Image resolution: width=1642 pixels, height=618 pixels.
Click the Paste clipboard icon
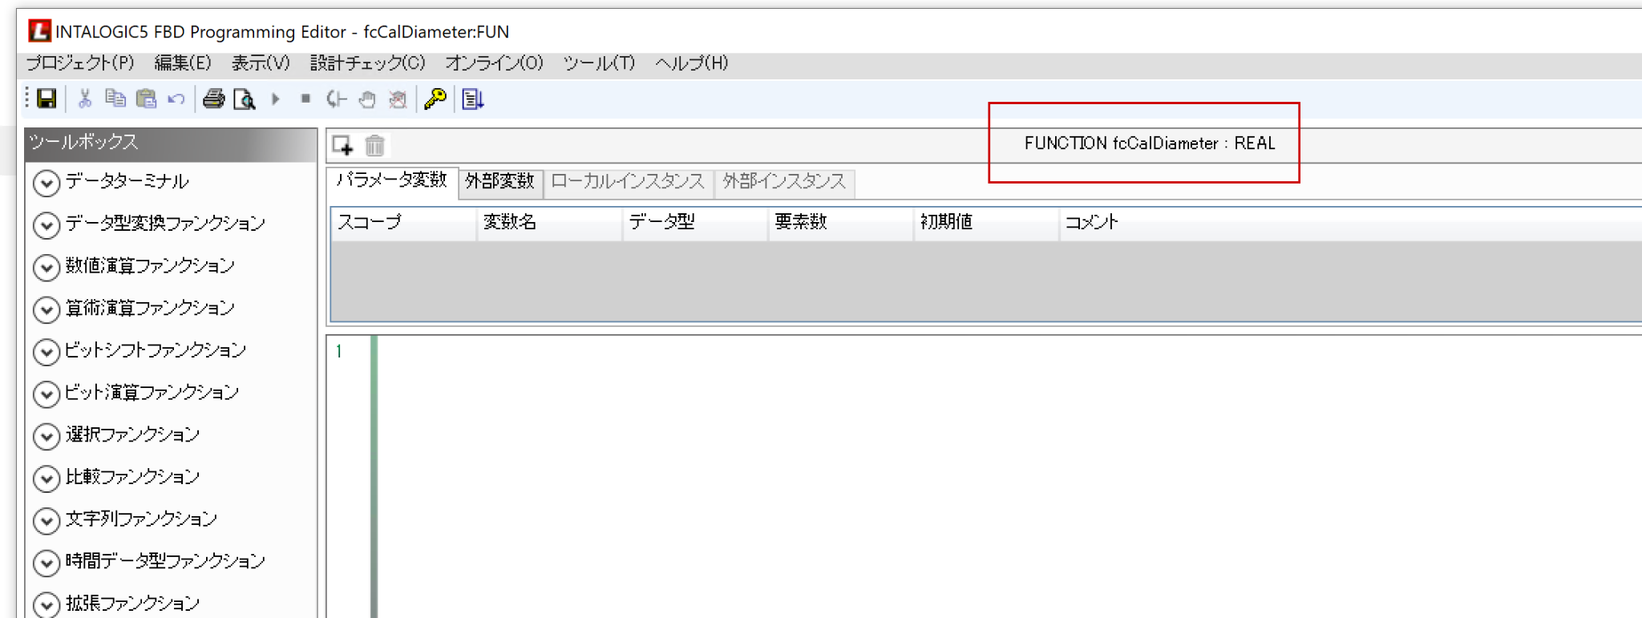[146, 99]
